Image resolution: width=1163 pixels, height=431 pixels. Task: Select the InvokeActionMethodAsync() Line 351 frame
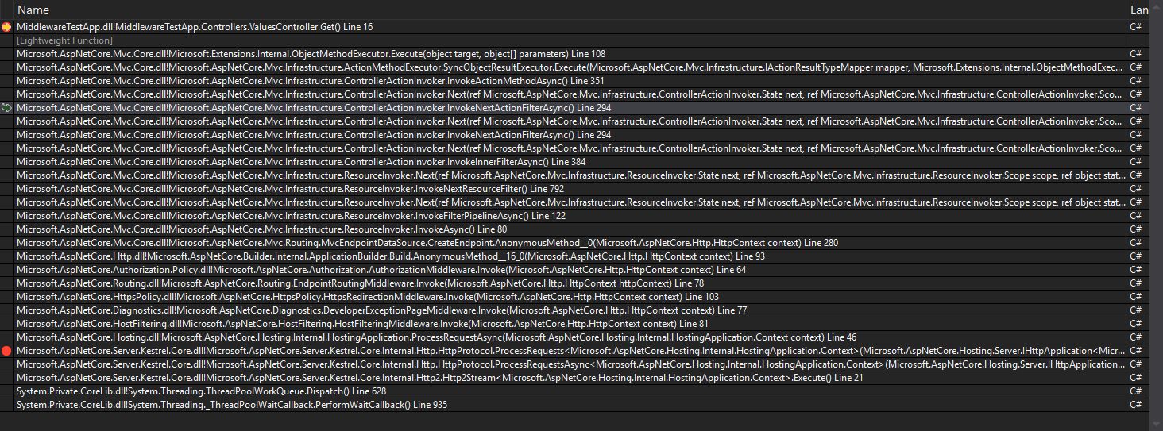pyautogui.click(x=311, y=81)
